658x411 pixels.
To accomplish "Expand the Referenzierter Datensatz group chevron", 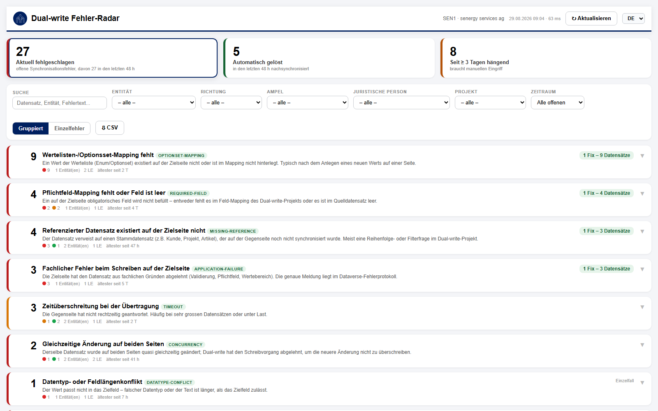I will point(642,231).
